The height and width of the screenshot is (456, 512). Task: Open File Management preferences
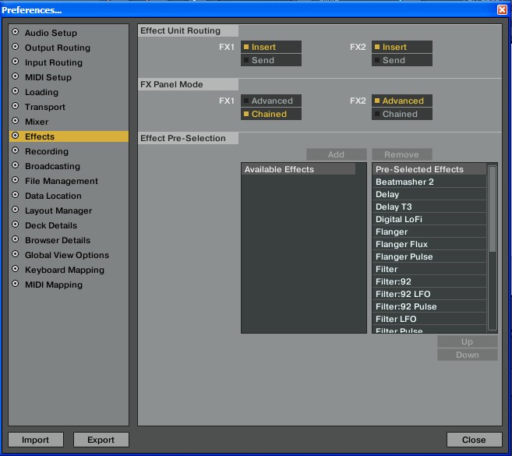62,181
